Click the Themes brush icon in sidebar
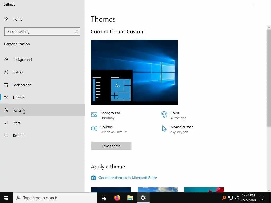The image size is (271, 203). 6,98
